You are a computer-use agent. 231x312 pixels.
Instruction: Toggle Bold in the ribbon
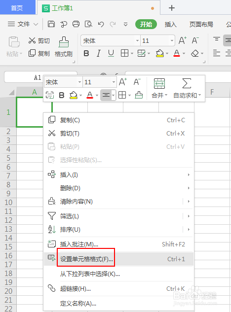coord(86,53)
